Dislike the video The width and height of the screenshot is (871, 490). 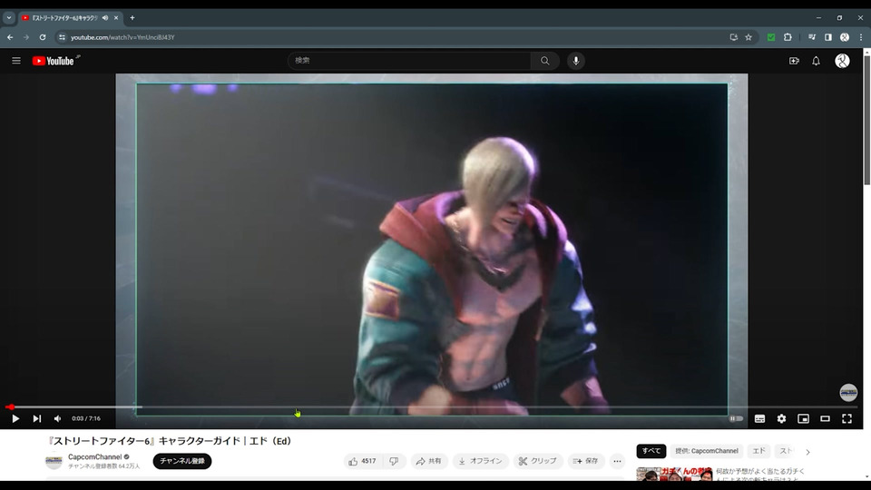coord(394,461)
